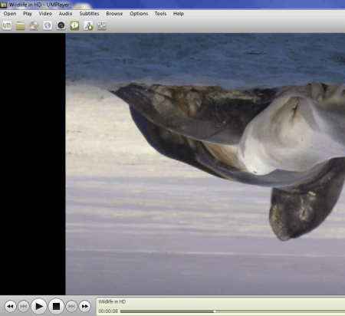
Task: Open the Audio menu
Action: click(65, 14)
